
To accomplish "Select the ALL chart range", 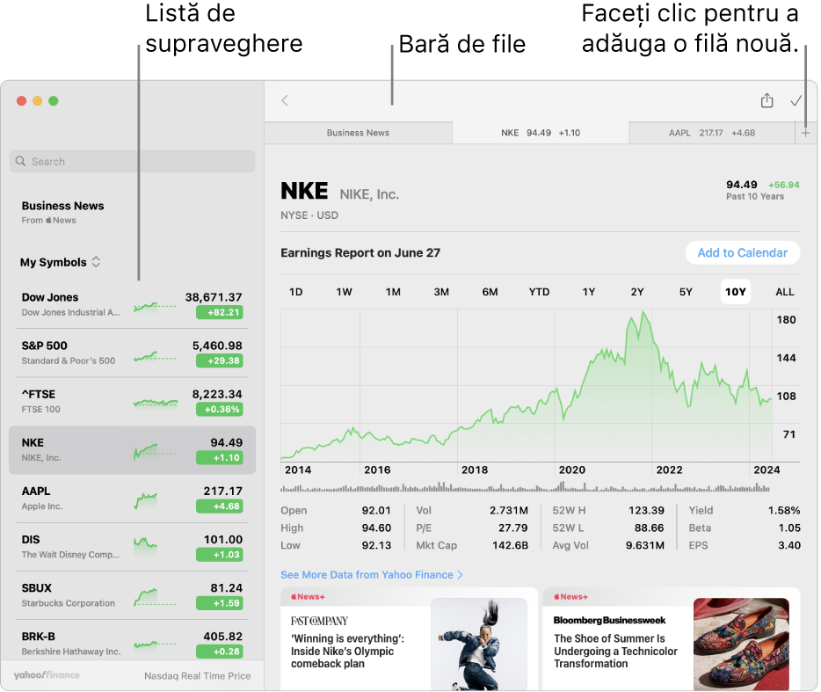I will click(x=784, y=292).
